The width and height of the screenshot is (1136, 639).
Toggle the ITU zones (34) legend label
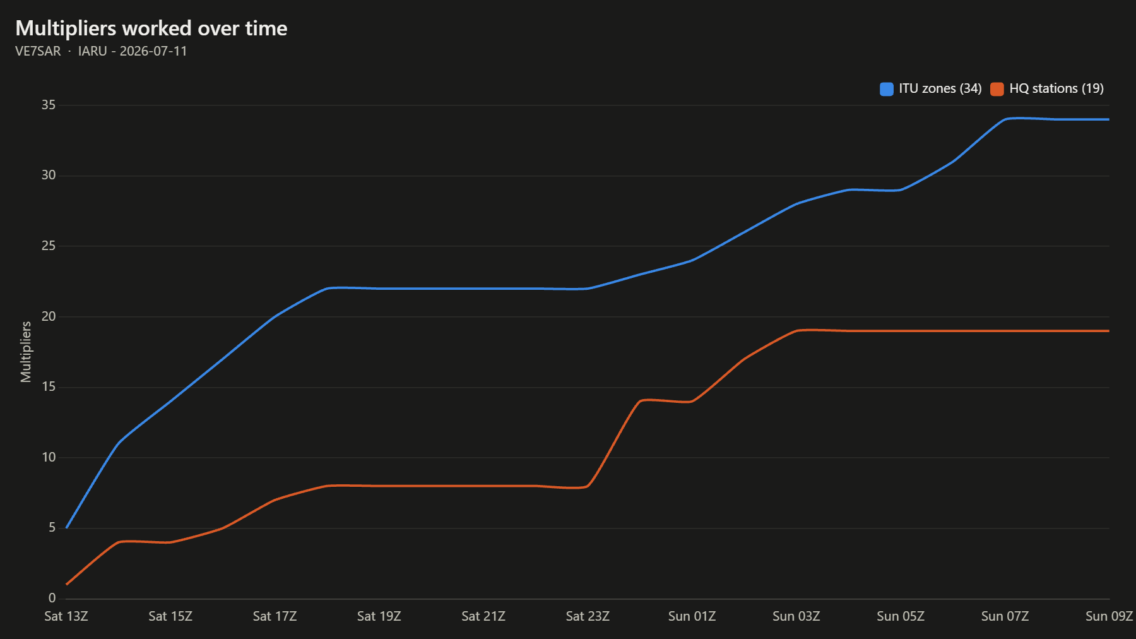point(940,88)
